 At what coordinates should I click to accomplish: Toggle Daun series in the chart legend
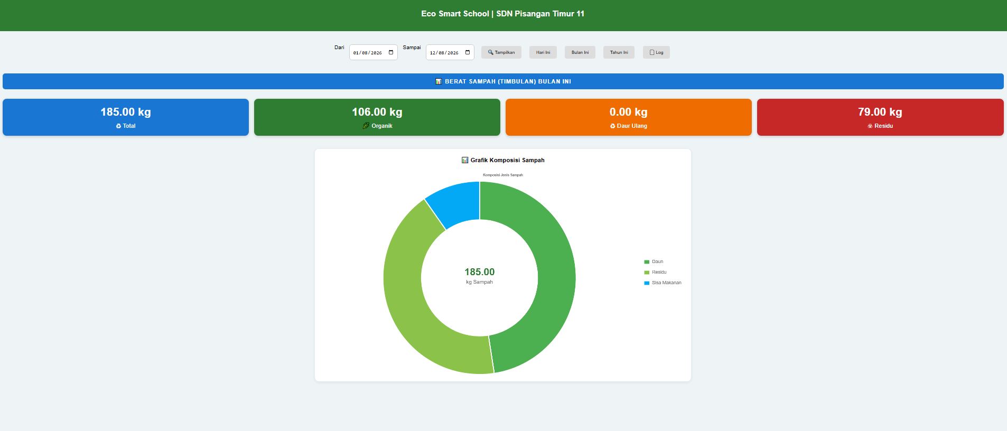click(x=654, y=261)
